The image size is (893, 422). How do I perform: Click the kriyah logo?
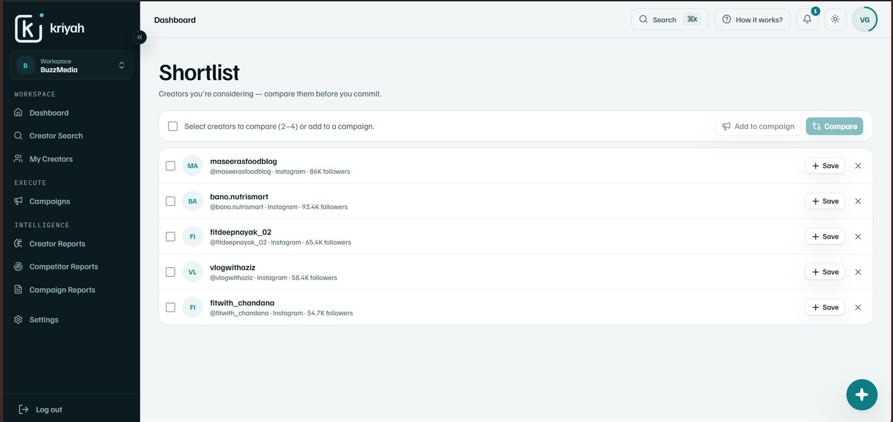coord(50,28)
